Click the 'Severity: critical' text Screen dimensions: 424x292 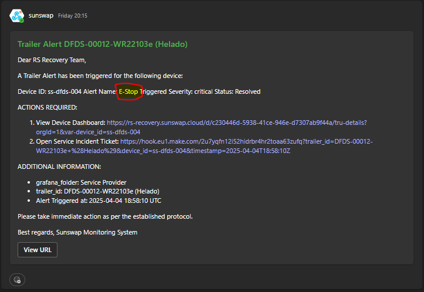coord(191,91)
